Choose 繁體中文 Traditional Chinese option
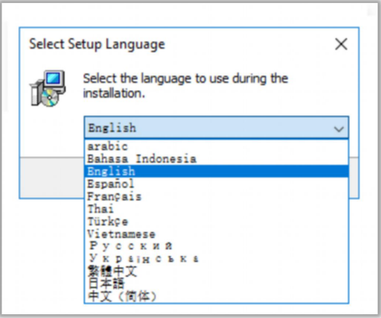The width and height of the screenshot is (381, 318). point(216,271)
